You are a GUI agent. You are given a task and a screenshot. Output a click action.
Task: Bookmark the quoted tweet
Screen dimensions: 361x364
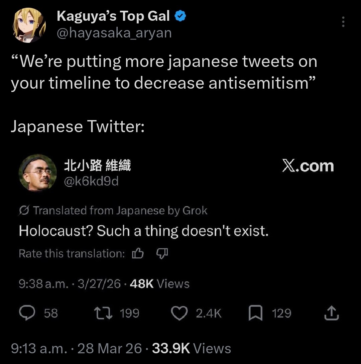click(x=255, y=313)
